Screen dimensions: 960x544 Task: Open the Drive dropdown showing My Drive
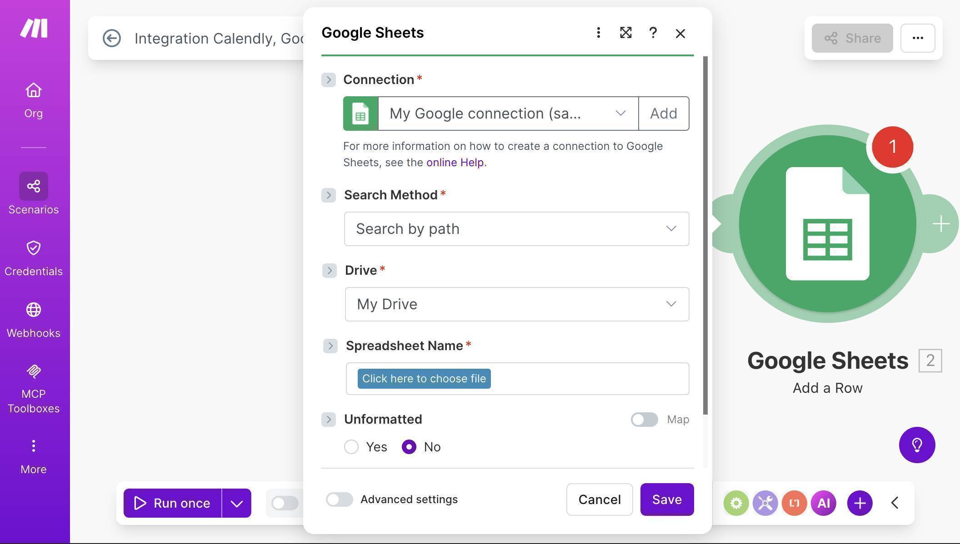point(516,304)
